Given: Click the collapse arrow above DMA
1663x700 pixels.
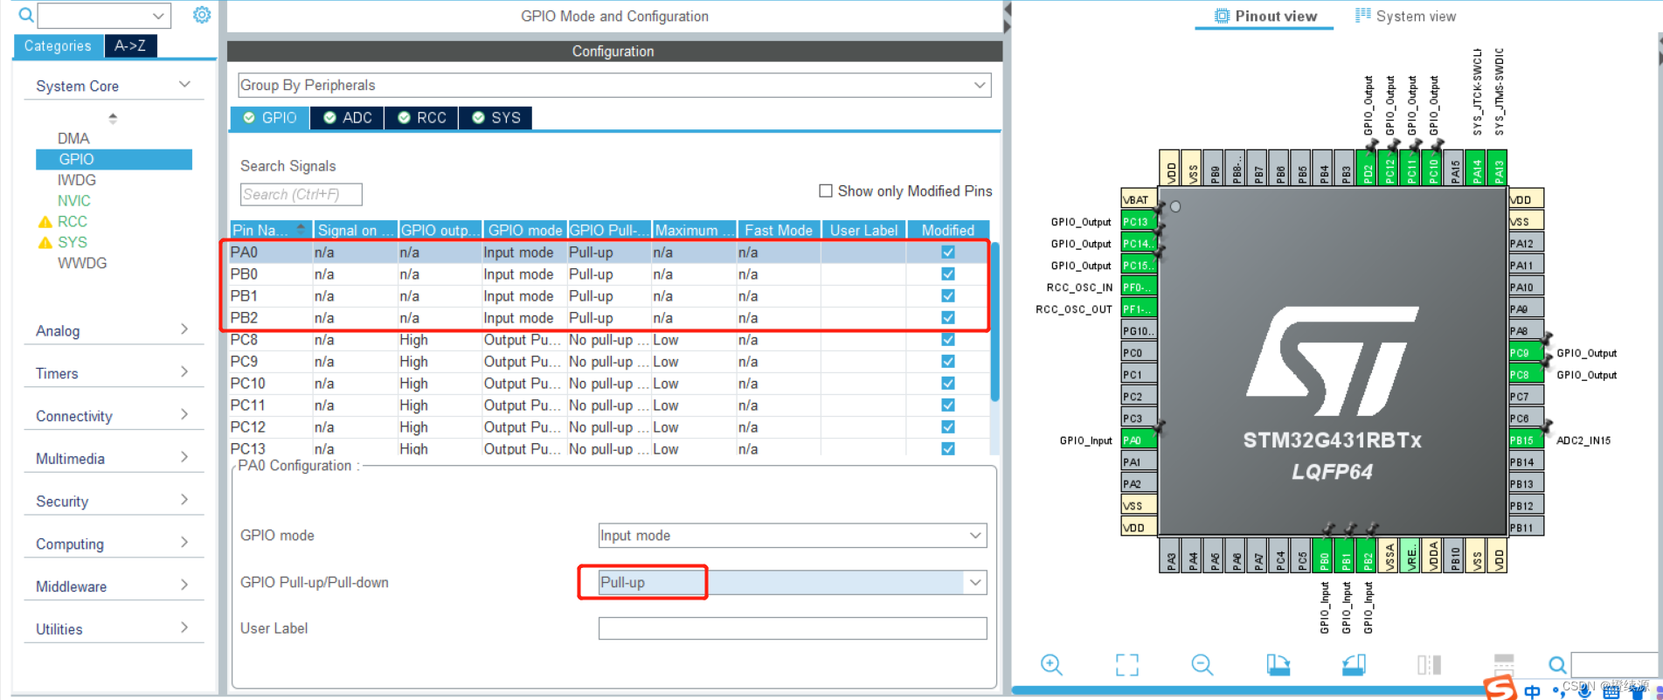Looking at the screenshot, I should (x=113, y=117).
